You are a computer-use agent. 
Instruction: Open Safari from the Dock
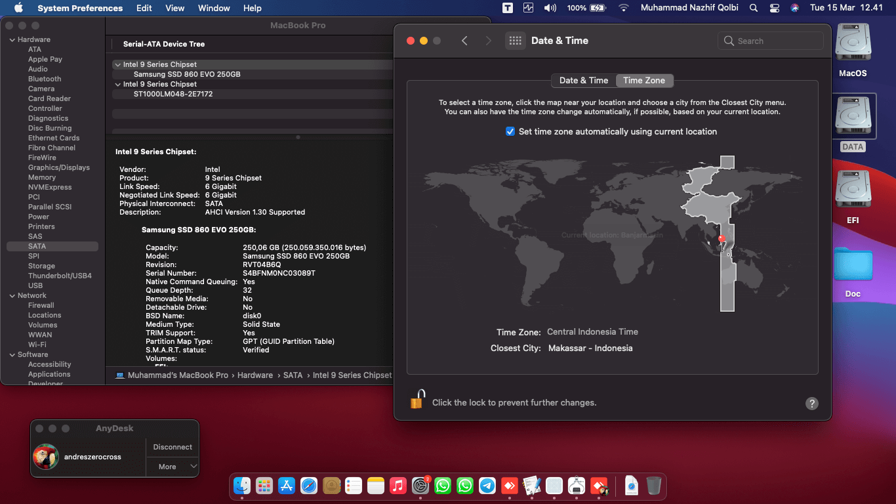click(x=309, y=486)
